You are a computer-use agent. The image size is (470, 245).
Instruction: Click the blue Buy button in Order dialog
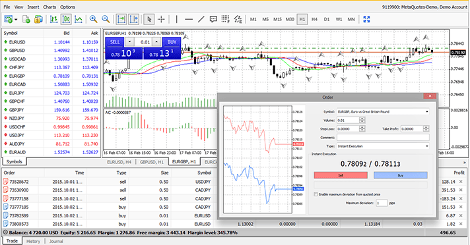point(401,175)
